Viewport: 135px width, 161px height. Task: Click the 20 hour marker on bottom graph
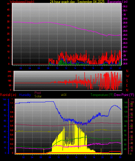pos(103,157)
